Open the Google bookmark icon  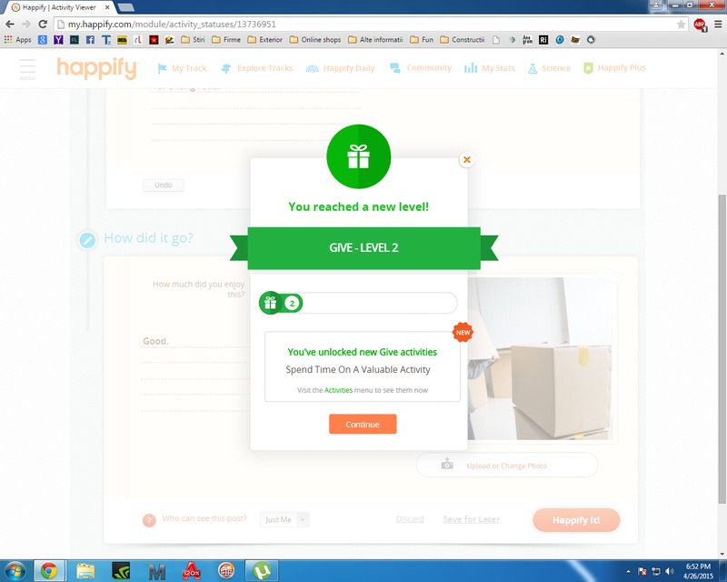(x=43, y=40)
